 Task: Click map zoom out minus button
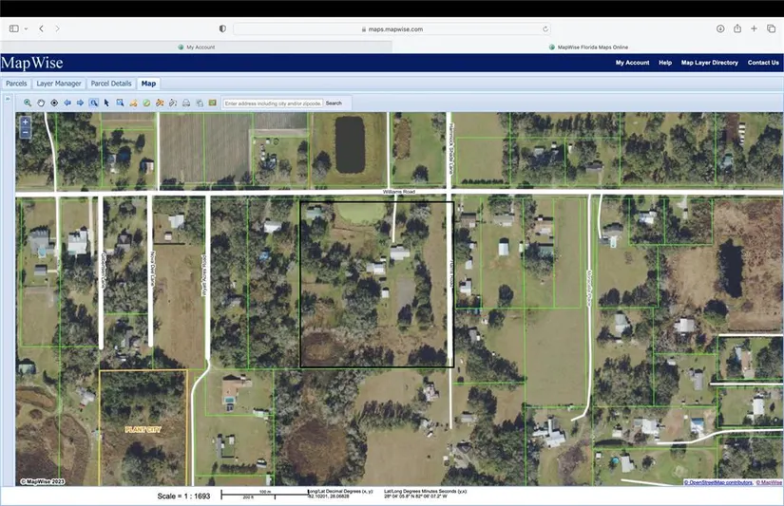click(26, 132)
